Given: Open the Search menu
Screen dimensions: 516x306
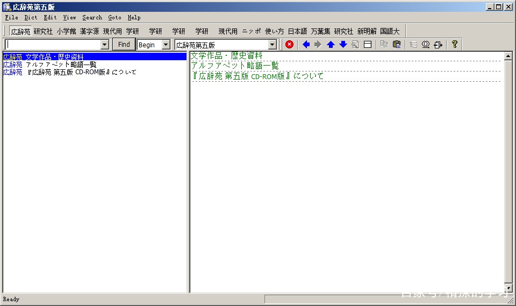Looking at the screenshot, I should pos(92,17).
